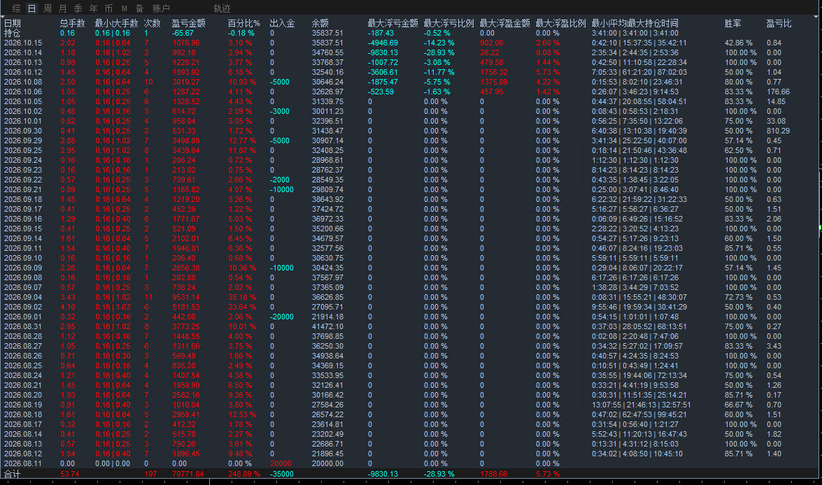This screenshot has width=822, height=485.
Task: Open the 备 tab
Action: click(x=139, y=8)
